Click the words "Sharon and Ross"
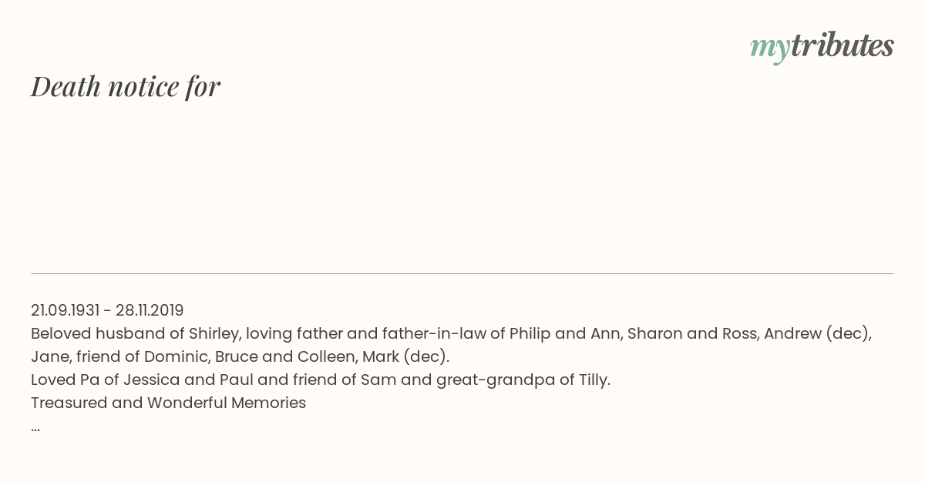Viewport: 925px width, 485px height. click(x=691, y=333)
